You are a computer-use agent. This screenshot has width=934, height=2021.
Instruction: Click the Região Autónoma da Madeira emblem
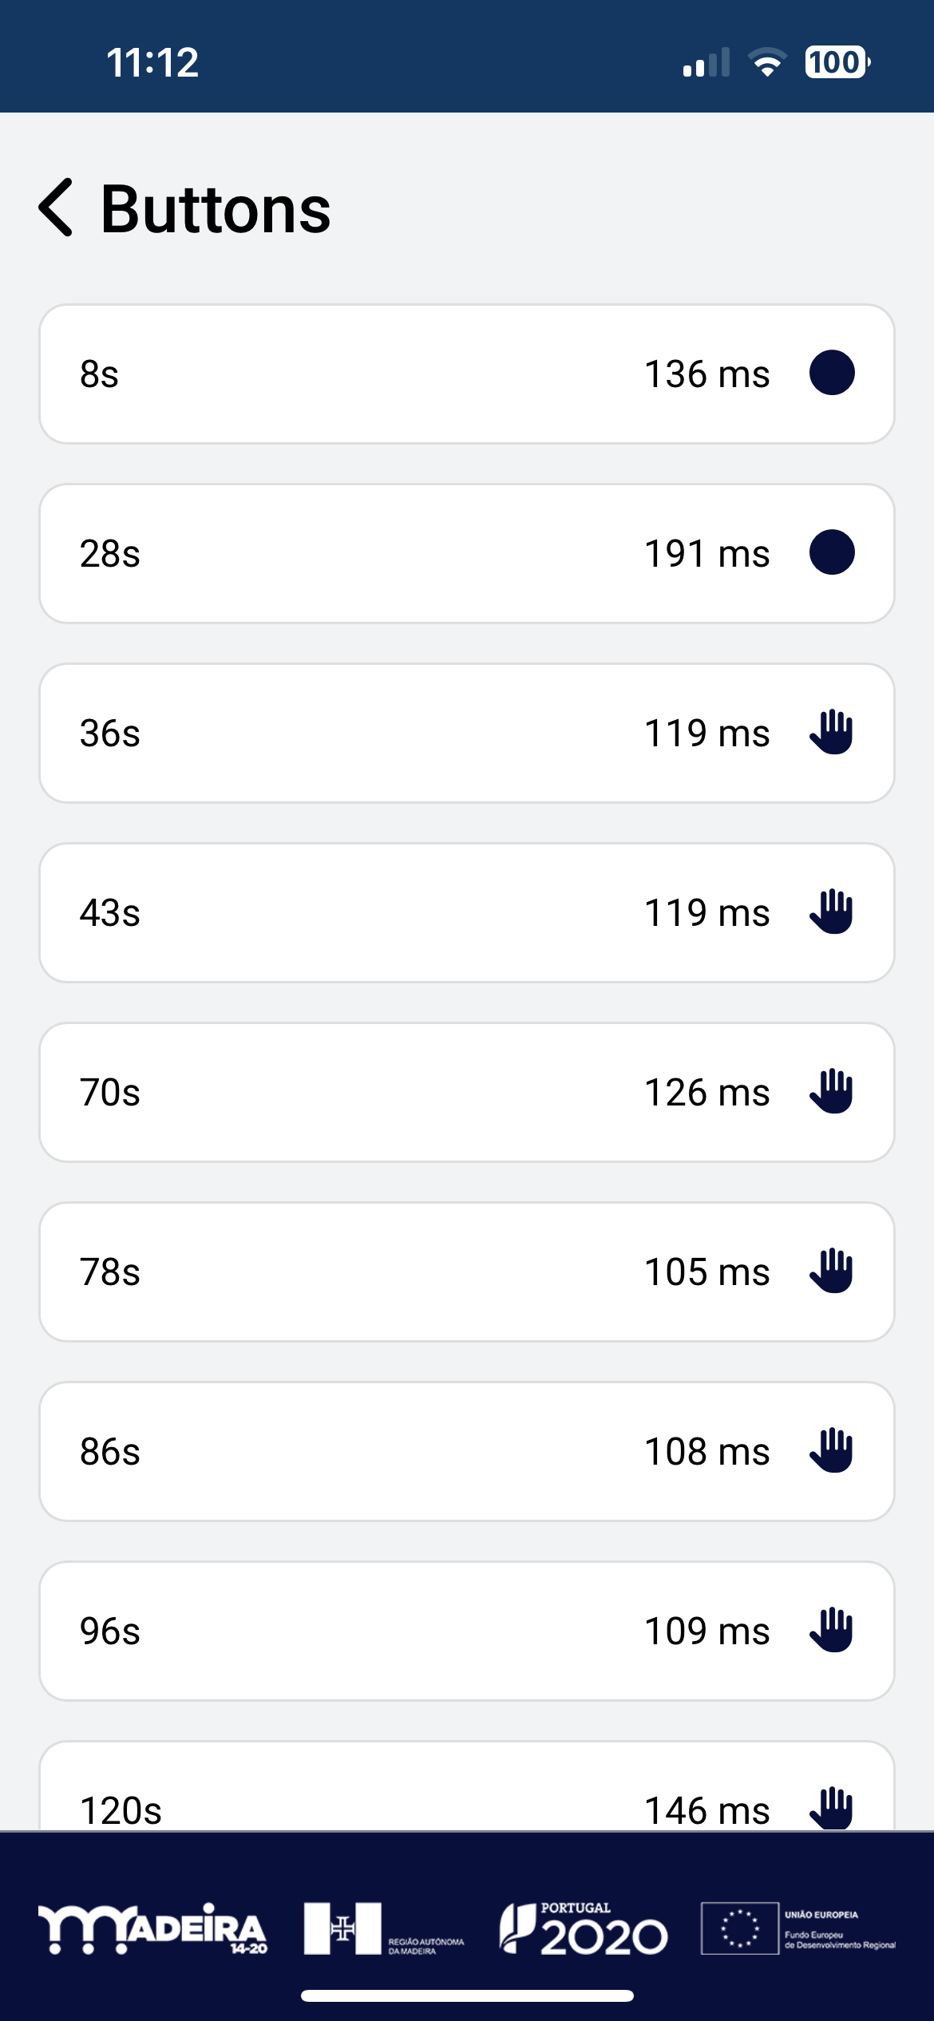[384, 1928]
